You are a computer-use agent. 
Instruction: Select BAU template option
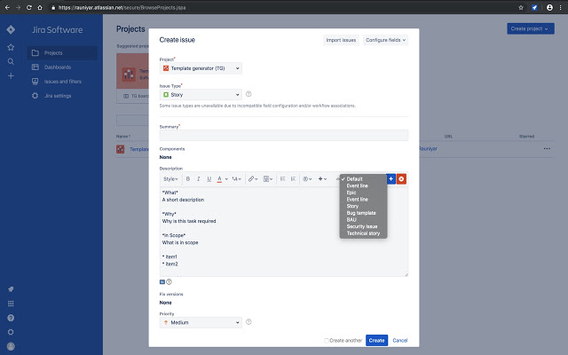(x=351, y=220)
